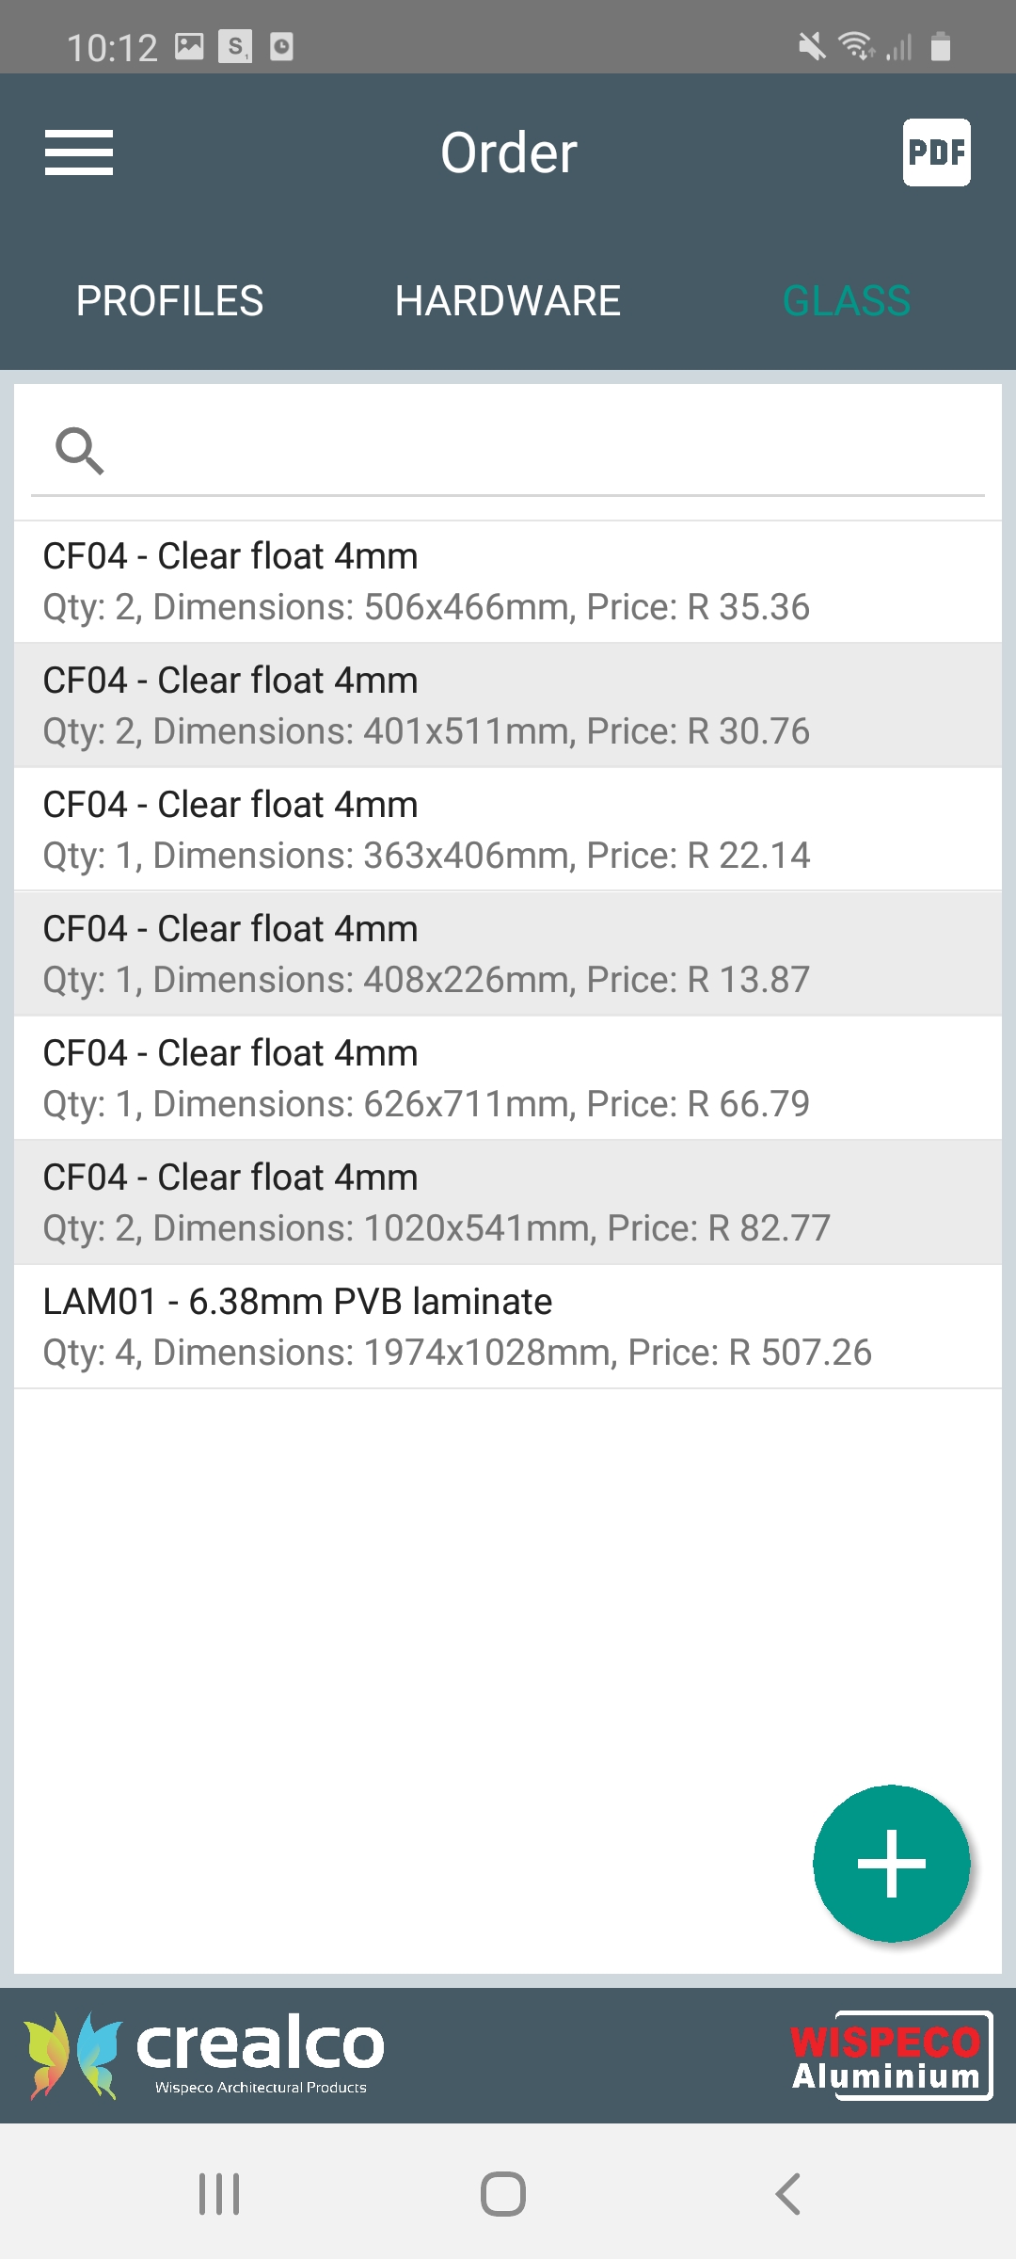Export the order as PDF
Image resolution: width=1016 pixels, height=2259 pixels.
[936, 152]
